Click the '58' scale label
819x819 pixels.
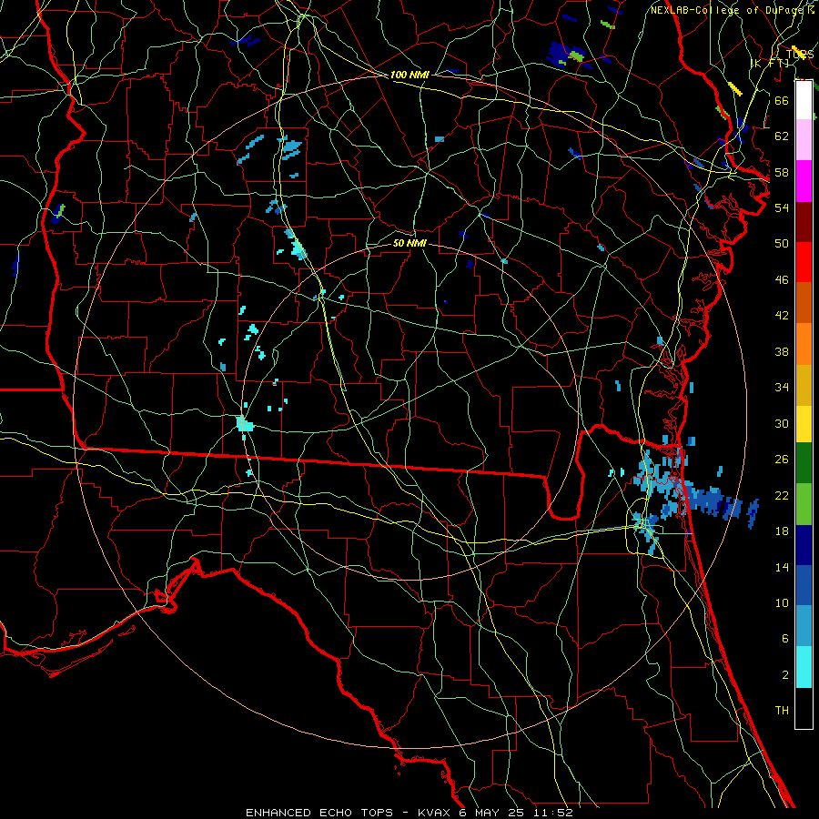pyautogui.click(x=782, y=172)
